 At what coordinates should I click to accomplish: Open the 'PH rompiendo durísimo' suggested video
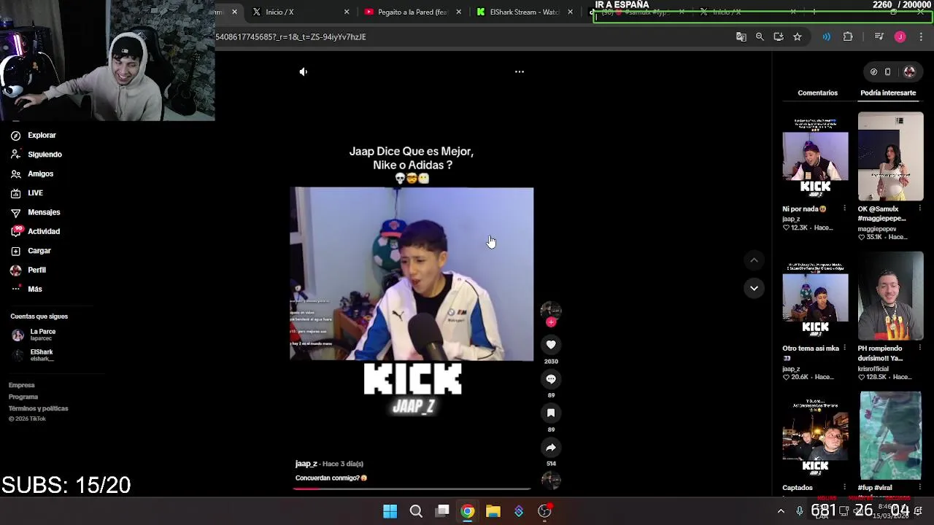pos(890,296)
